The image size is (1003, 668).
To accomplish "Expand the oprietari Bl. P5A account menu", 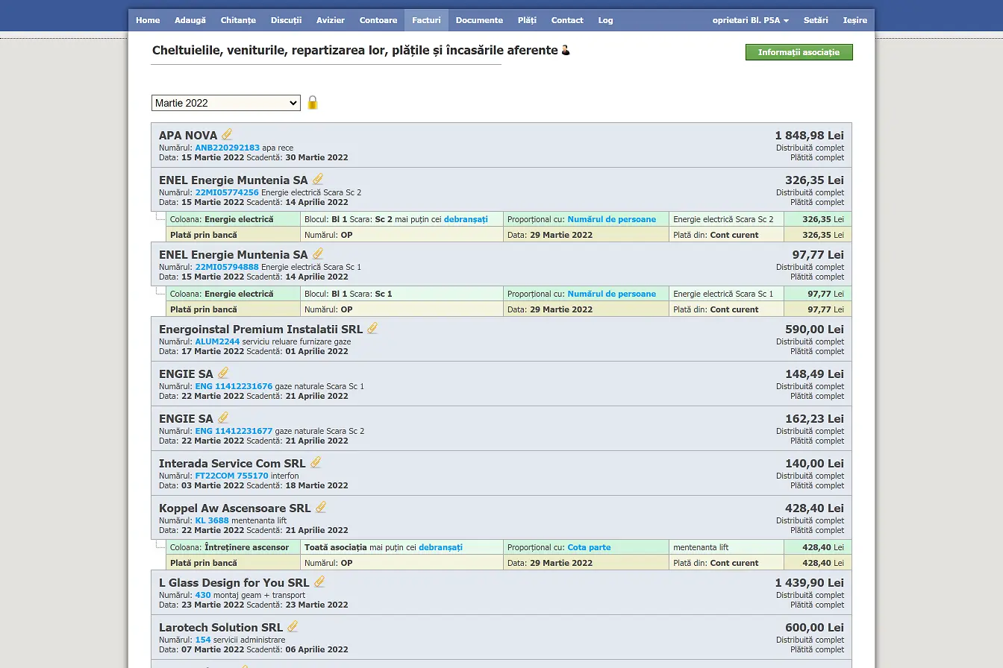I will click(x=750, y=20).
